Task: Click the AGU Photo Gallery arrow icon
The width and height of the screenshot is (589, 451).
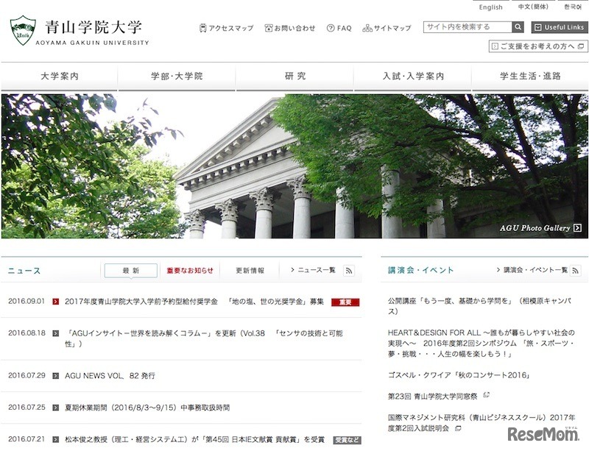Action: pyautogui.click(x=578, y=228)
